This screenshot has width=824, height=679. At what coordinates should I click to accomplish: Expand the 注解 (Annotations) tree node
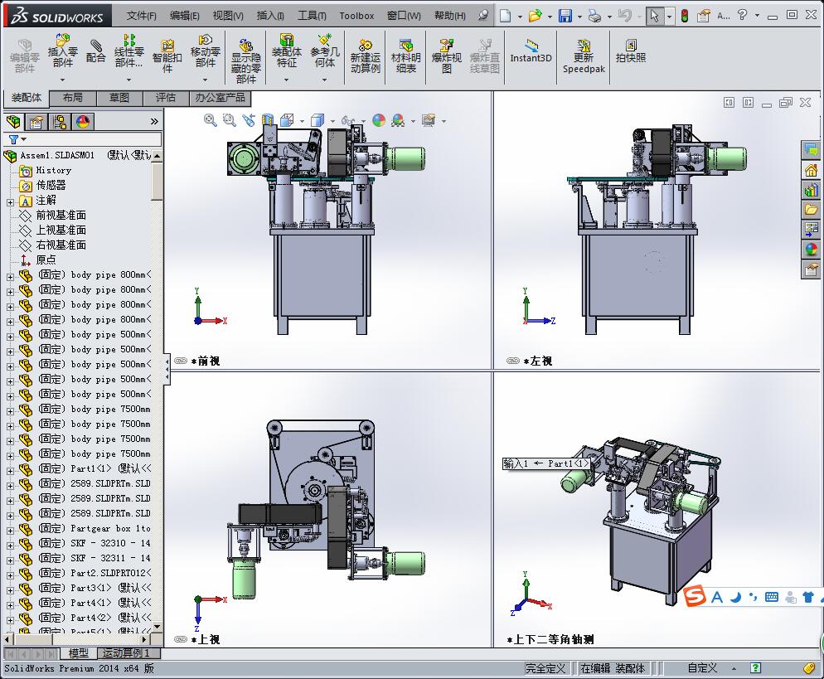(10, 201)
